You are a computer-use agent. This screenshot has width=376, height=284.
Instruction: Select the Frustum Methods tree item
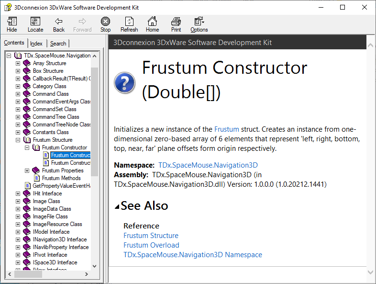(x=61, y=178)
